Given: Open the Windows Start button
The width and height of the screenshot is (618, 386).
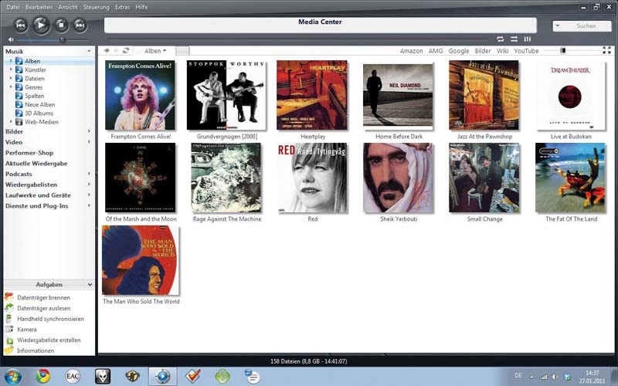Looking at the screenshot, I should tap(12, 377).
